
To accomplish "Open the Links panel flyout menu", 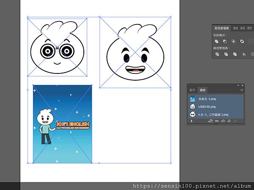I will pos(242,90).
